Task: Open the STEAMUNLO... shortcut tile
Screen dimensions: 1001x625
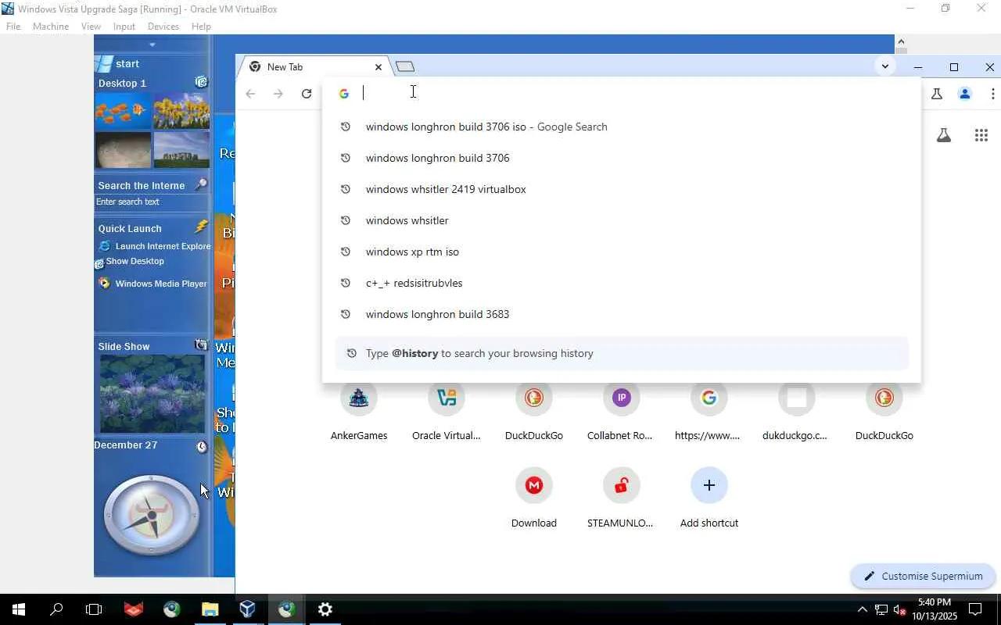Action: (x=621, y=498)
